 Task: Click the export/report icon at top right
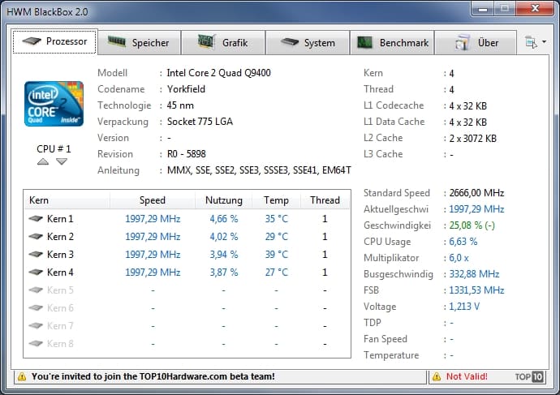[x=531, y=42]
